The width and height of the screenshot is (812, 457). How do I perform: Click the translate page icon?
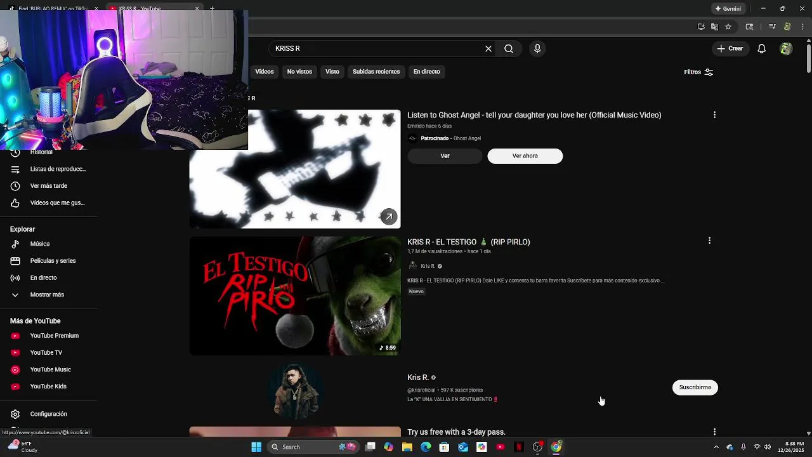[x=714, y=27]
